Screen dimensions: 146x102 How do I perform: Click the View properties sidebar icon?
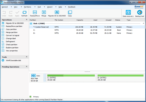point(3,51)
